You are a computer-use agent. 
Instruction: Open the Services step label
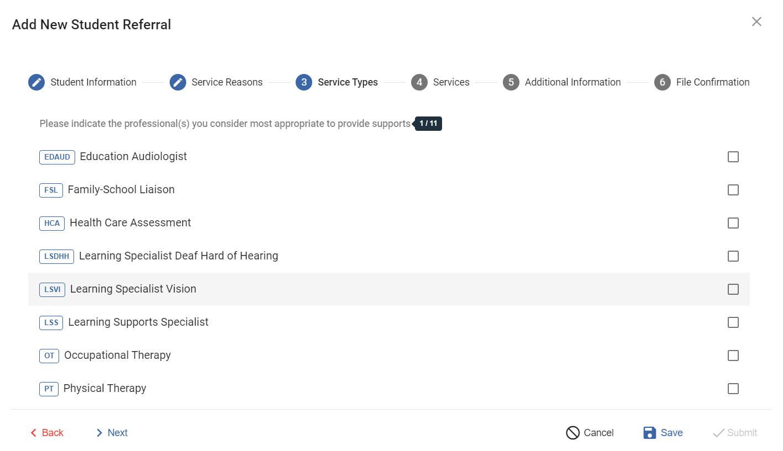(x=451, y=82)
